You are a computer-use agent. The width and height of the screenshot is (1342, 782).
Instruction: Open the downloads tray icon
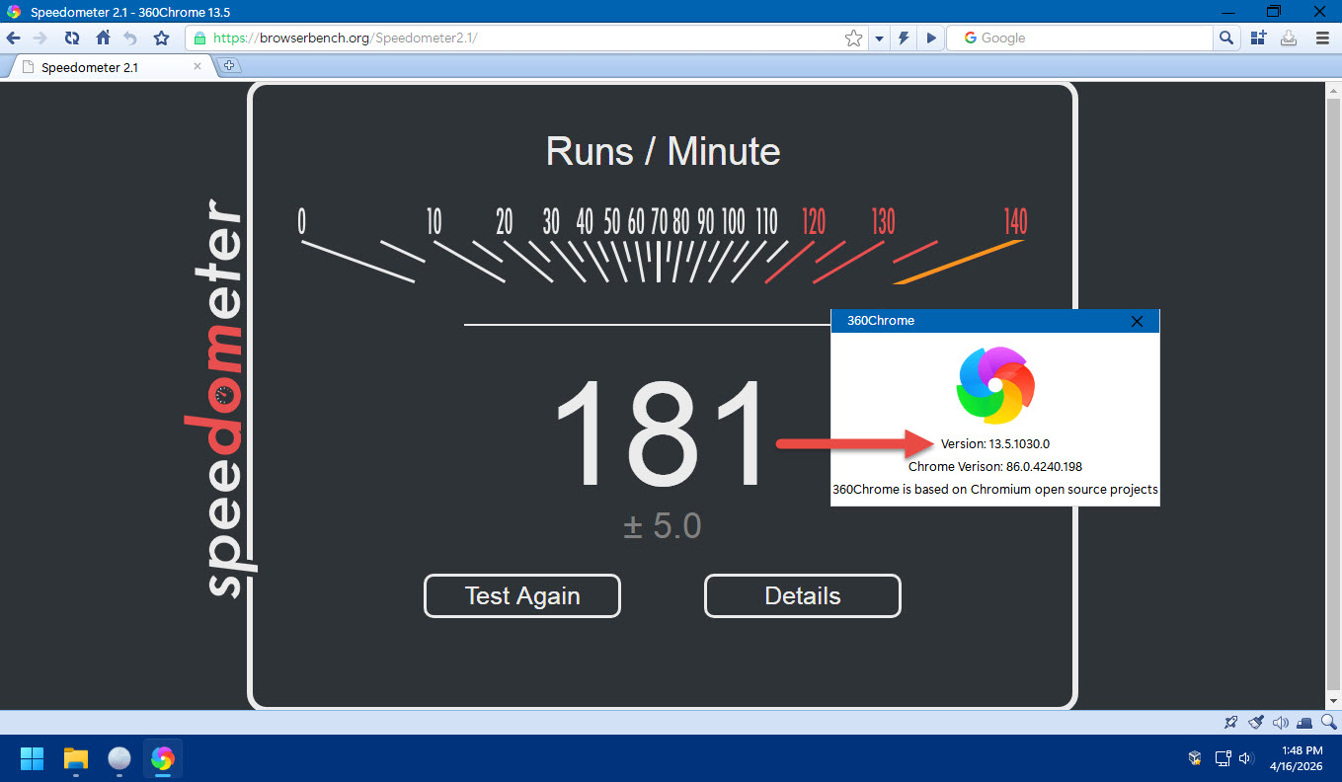pos(1289,39)
